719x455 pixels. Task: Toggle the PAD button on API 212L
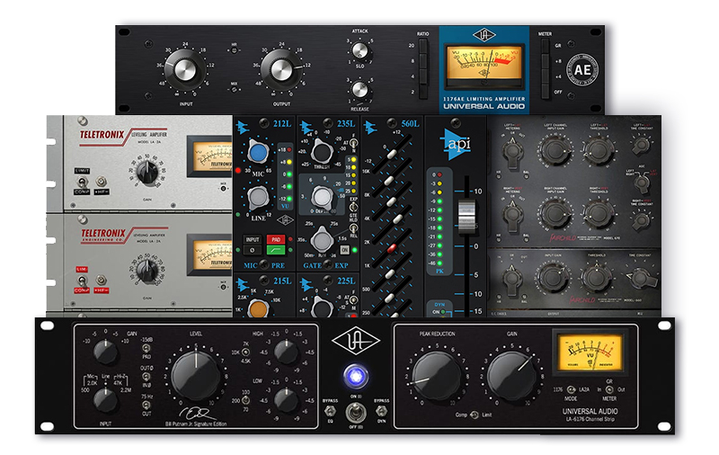click(278, 241)
